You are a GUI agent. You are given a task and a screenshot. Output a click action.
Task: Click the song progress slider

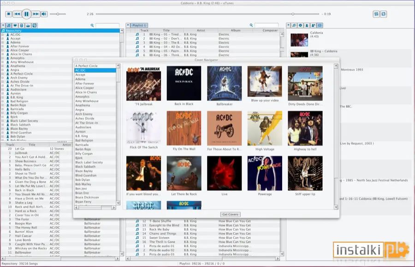(x=207, y=14)
